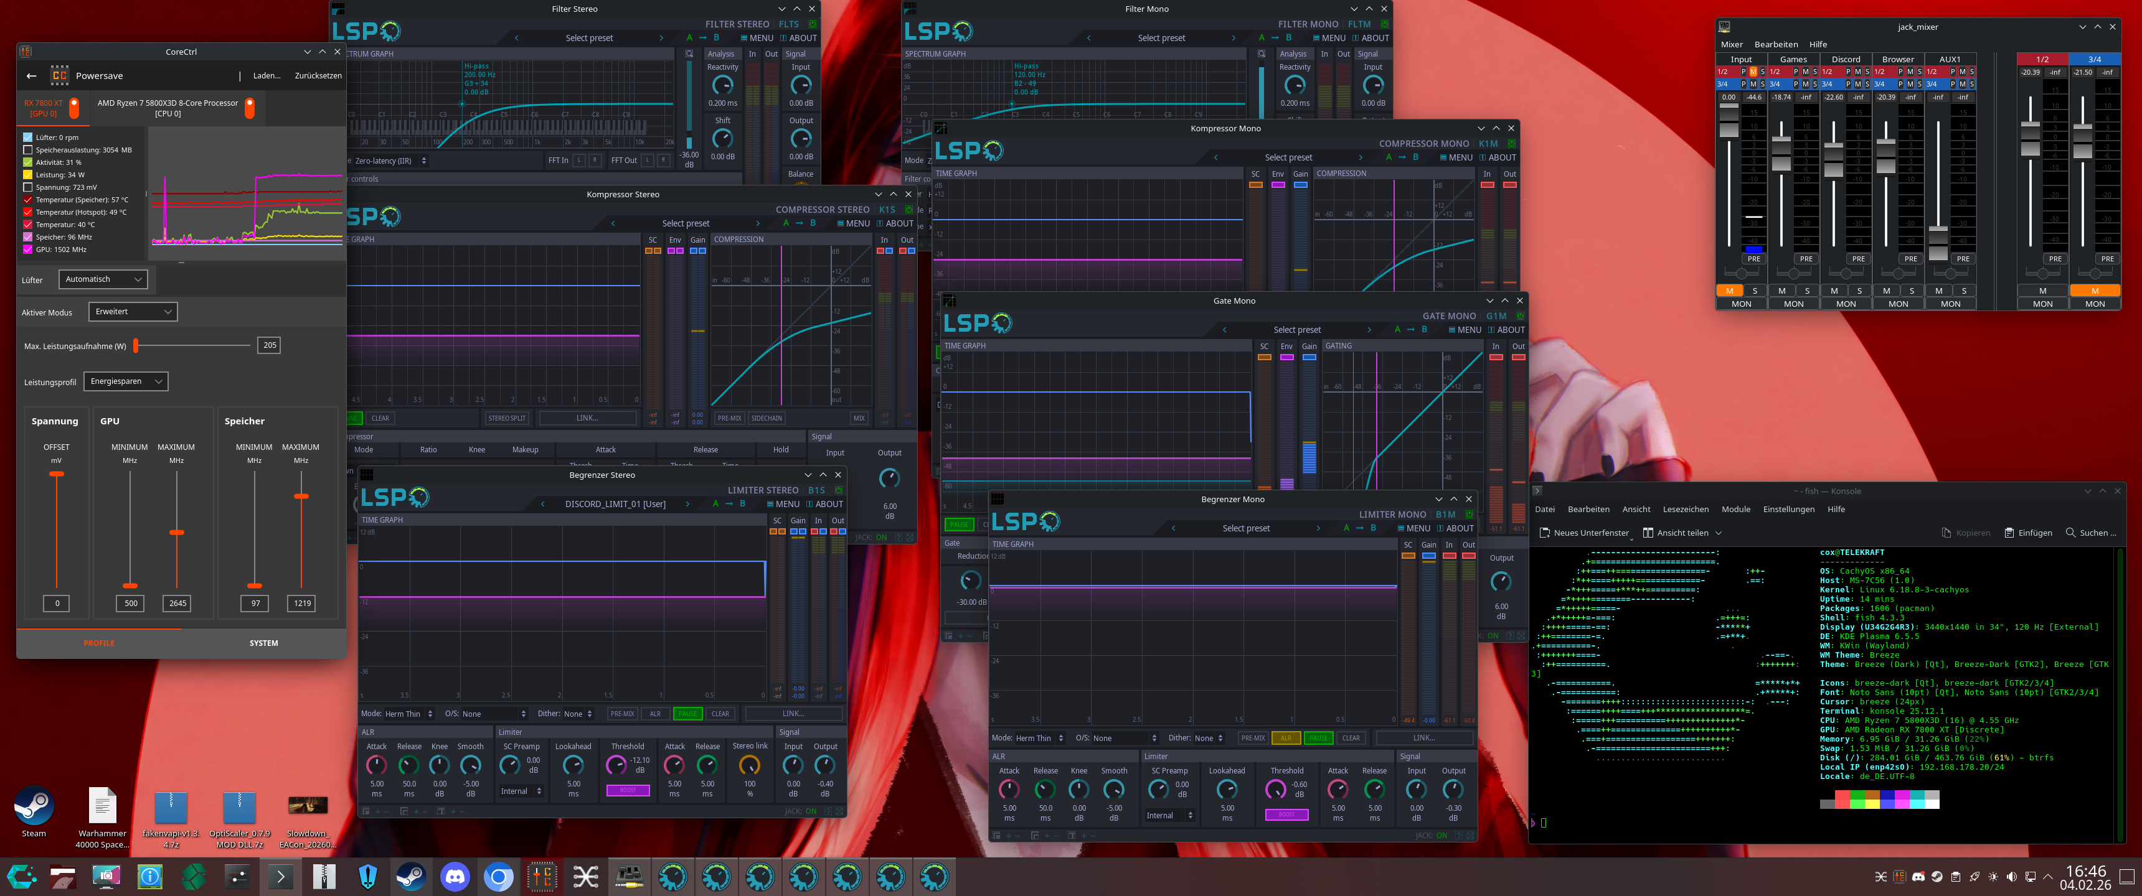Viewport: 2142px width, 896px height.
Task: Click the BOOST button in Begrenzer Stereo
Action: (x=628, y=790)
